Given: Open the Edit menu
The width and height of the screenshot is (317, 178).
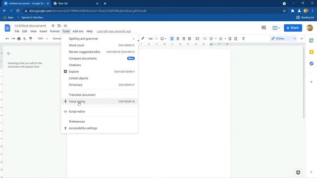Looking at the screenshot, I should tap(25, 31).
